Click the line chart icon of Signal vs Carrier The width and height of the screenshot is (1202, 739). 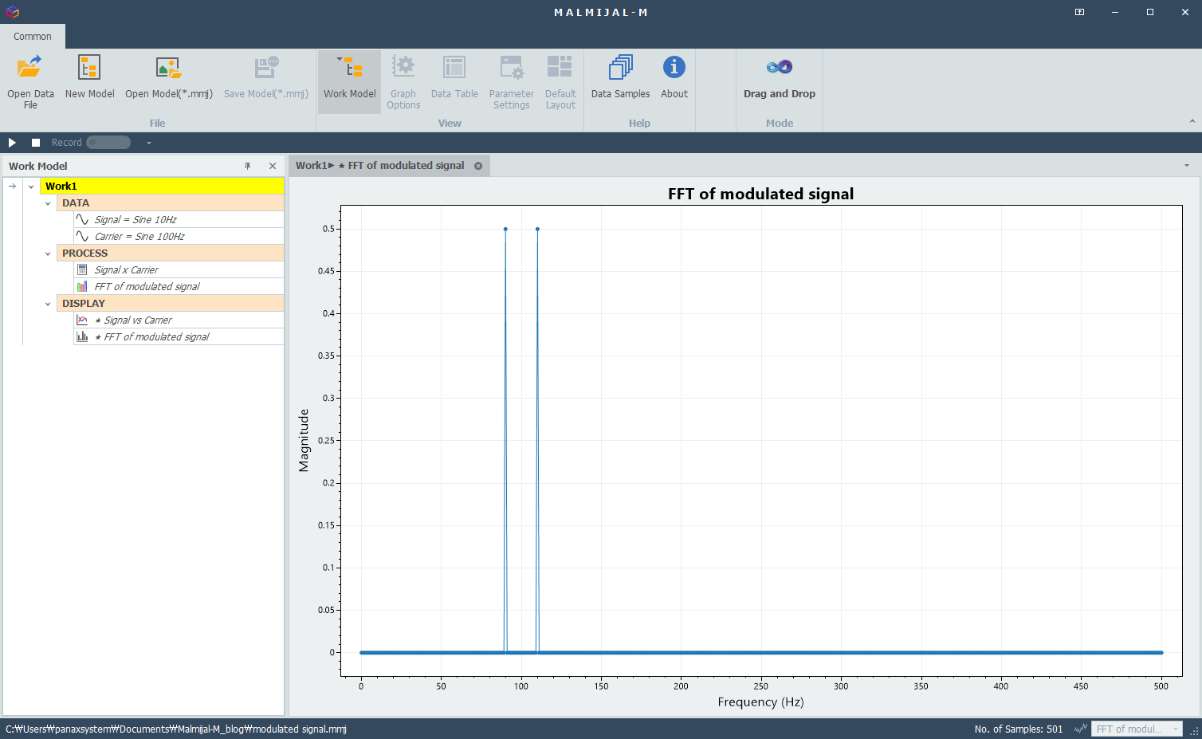click(x=82, y=320)
